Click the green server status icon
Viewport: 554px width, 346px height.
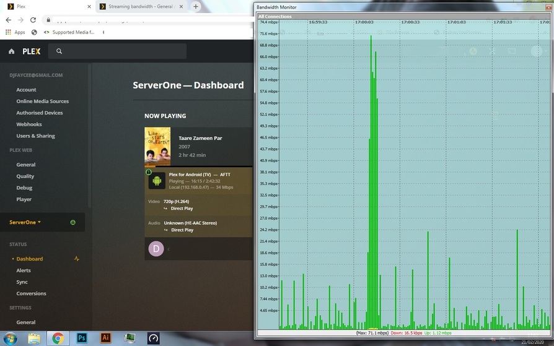tap(73, 222)
